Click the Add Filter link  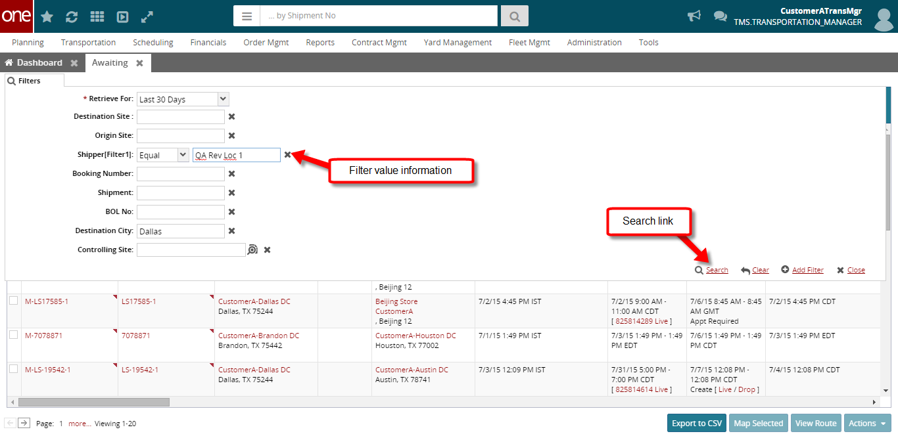(x=807, y=270)
